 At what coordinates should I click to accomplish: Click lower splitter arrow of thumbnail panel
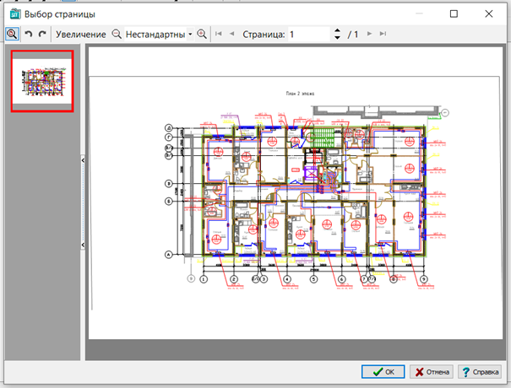coord(83,245)
